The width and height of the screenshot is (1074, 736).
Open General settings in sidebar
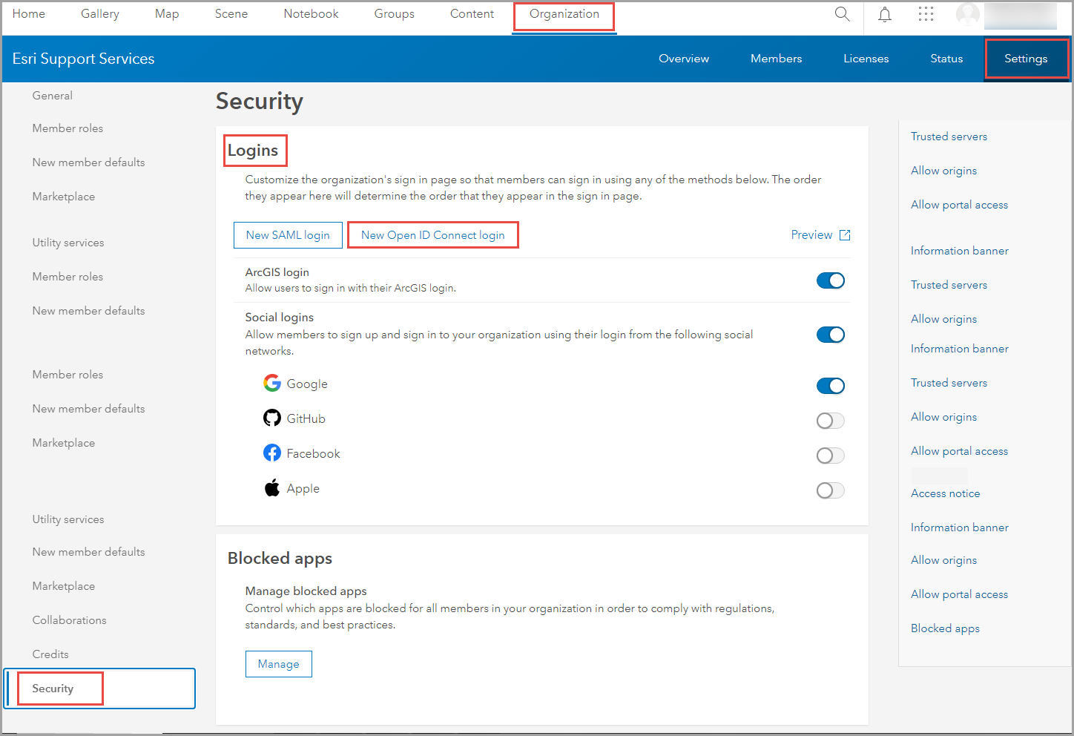coord(52,96)
